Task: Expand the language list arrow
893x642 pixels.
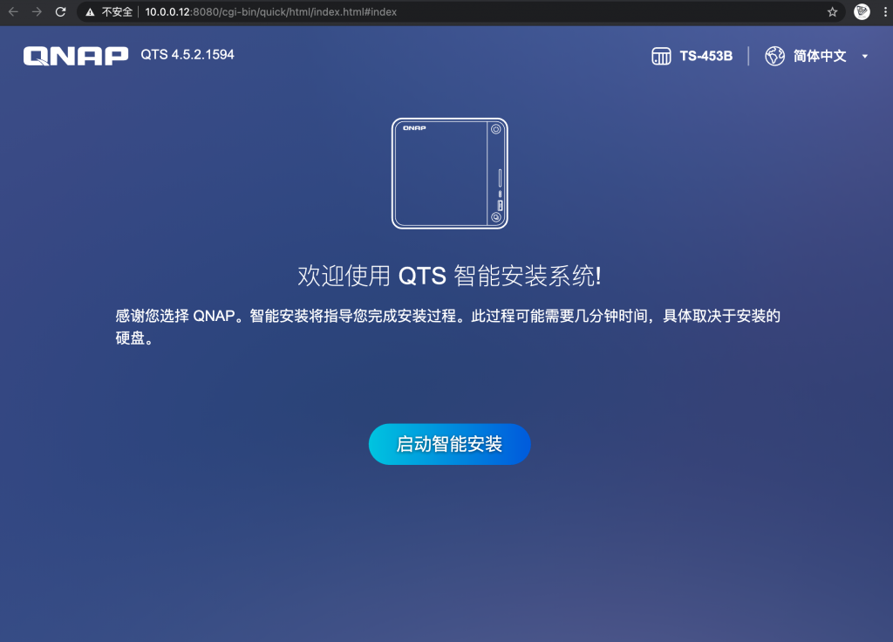Action: pyautogui.click(x=864, y=57)
